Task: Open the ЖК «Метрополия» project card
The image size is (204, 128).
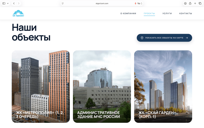Action: (x=41, y=87)
